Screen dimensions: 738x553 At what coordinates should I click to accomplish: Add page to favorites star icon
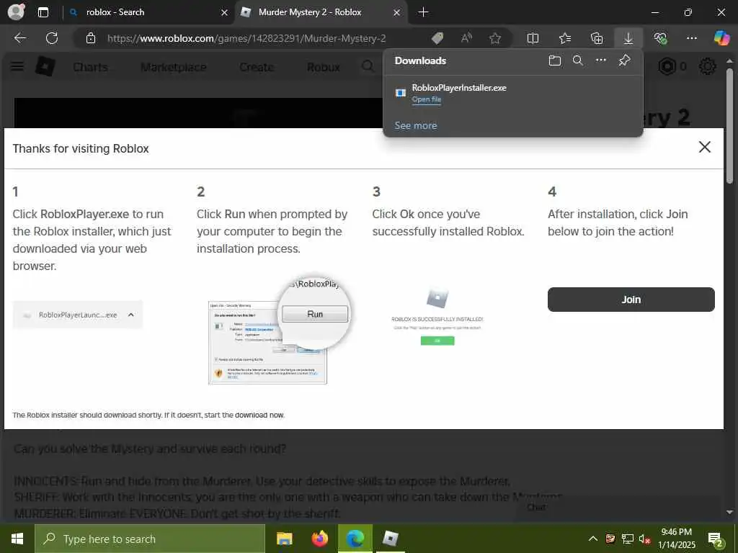[x=494, y=38]
